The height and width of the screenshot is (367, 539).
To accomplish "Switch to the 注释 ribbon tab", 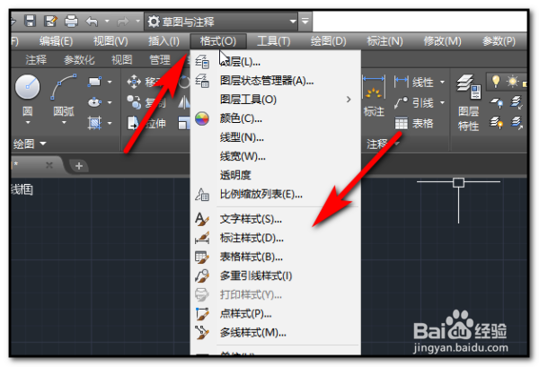I will (36, 60).
